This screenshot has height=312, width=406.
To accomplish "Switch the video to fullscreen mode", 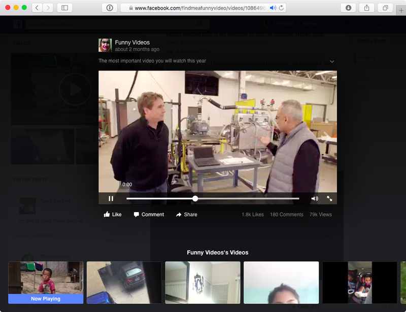I will tap(329, 198).
